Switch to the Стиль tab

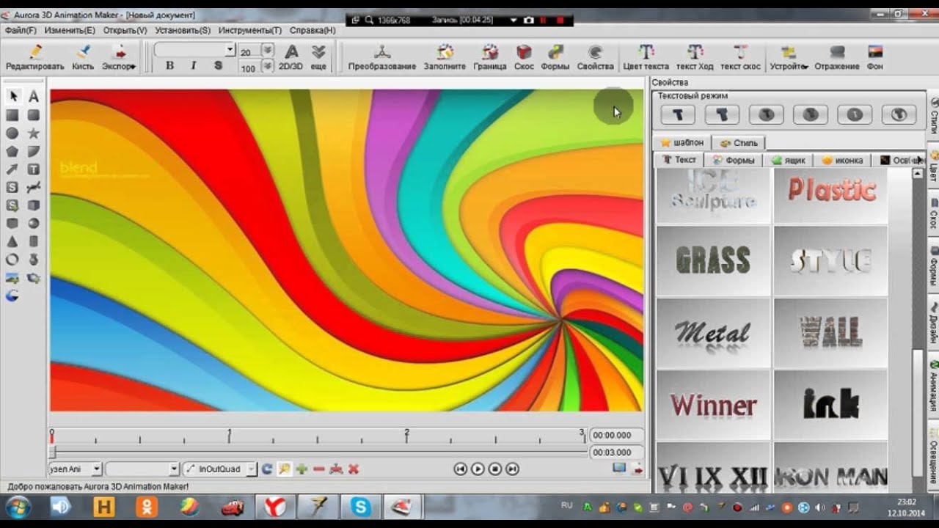click(x=739, y=142)
